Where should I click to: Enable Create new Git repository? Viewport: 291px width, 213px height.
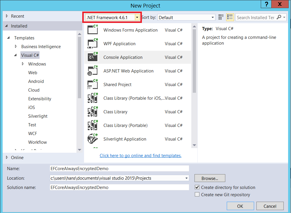[197, 195]
